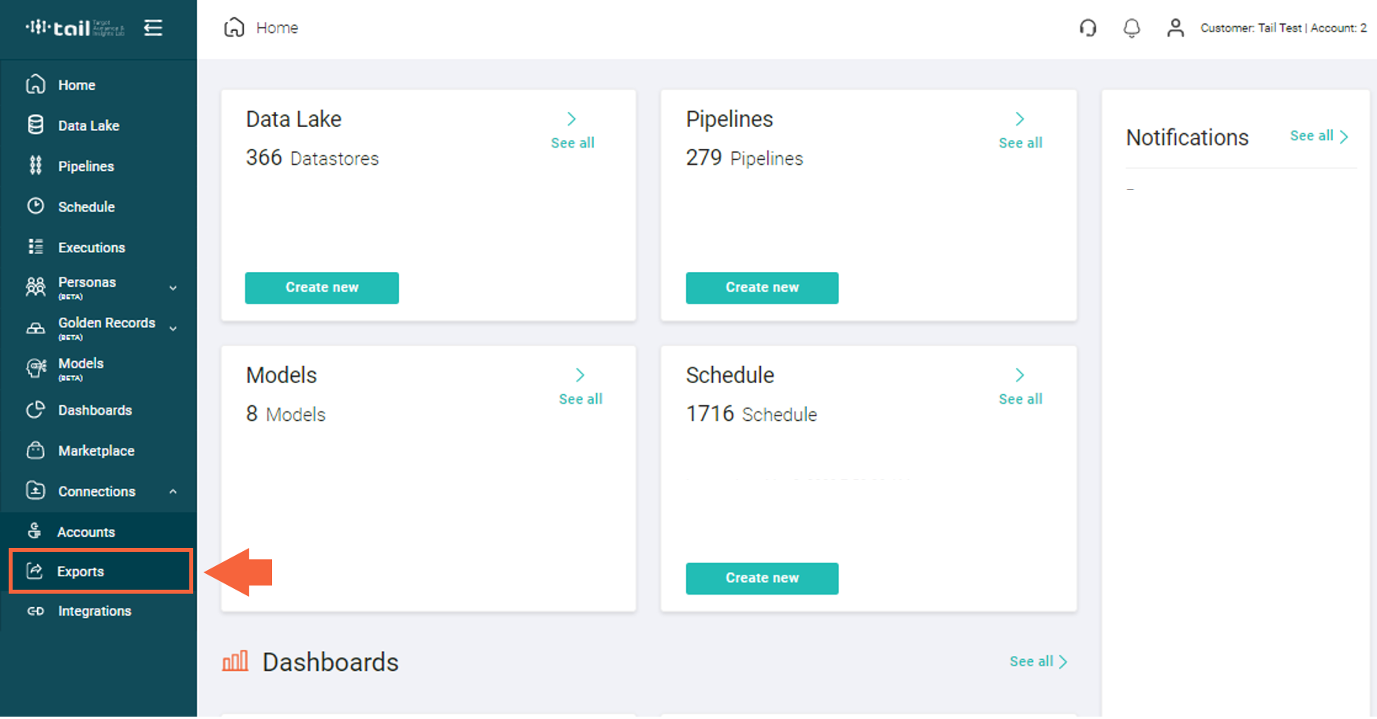Image resolution: width=1377 pixels, height=719 pixels.
Task: Open the Exports menu item
Action: 100,571
